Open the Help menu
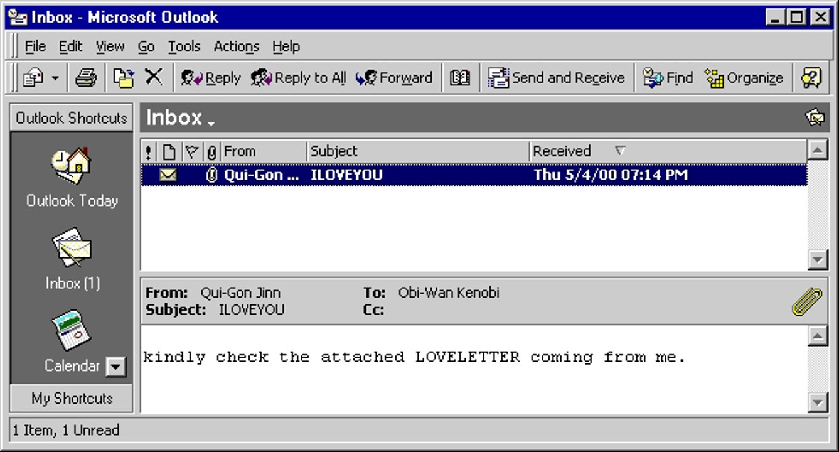This screenshot has height=452, width=839. tap(286, 46)
